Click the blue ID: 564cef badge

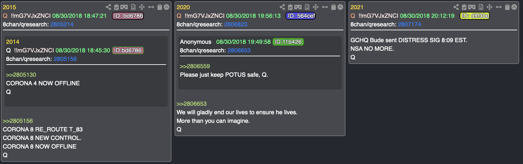(x=301, y=16)
